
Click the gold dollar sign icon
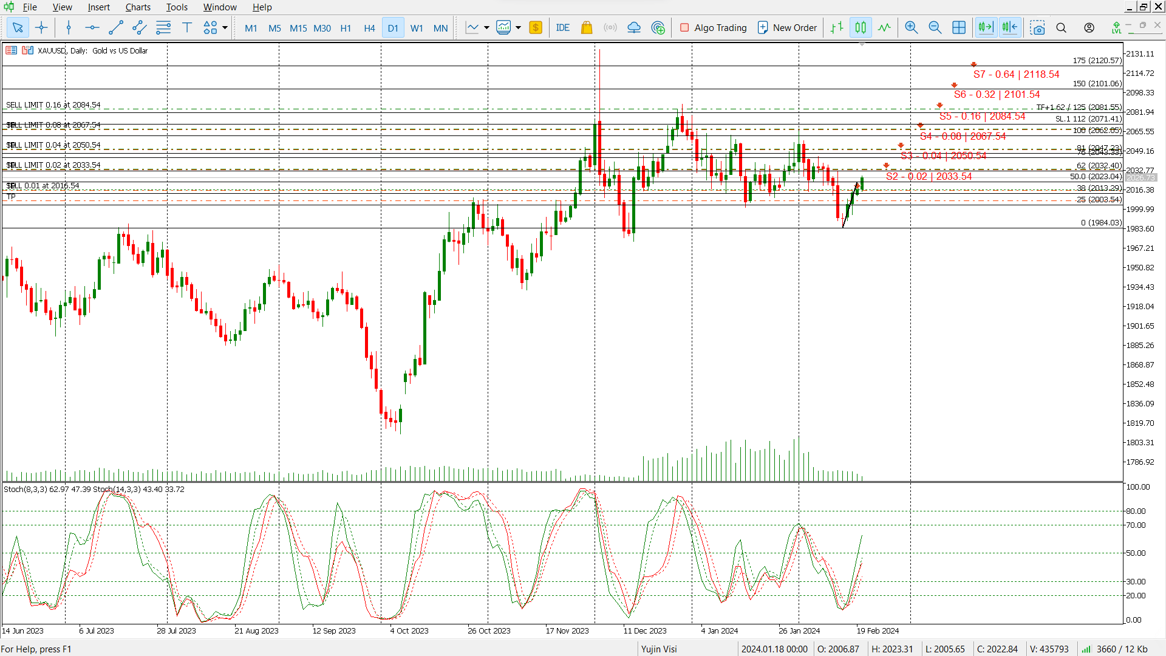point(536,27)
